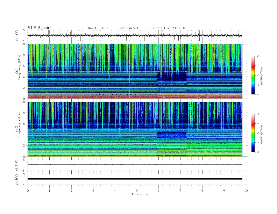Click the "Time (min)" axis label
This screenshot has width=277, height=214.
(x=140, y=194)
